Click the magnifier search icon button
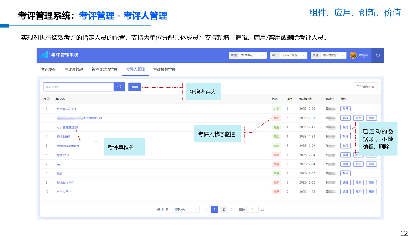This screenshot has height=236, width=420. coord(119,87)
